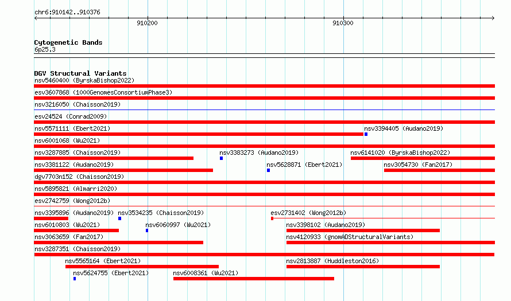Screen dimensions: 511x301
Task: Click the red bar under nsv6141020
Action: coord(423,158)
